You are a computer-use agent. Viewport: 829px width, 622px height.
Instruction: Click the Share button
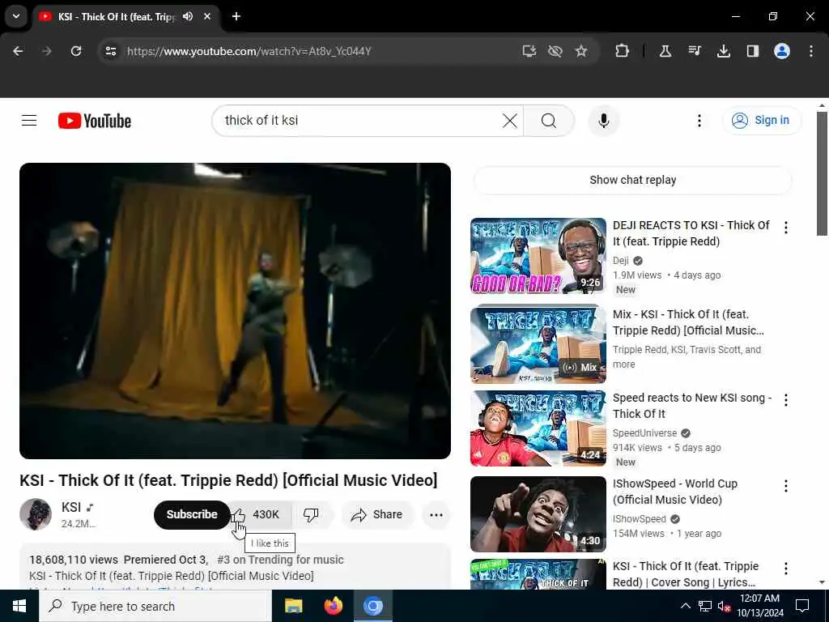[377, 514]
